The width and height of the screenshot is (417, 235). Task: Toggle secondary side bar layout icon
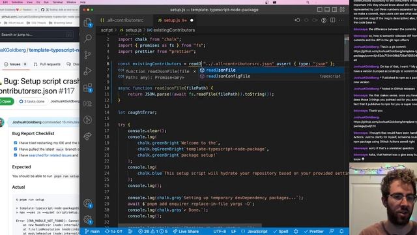coord(334,10)
